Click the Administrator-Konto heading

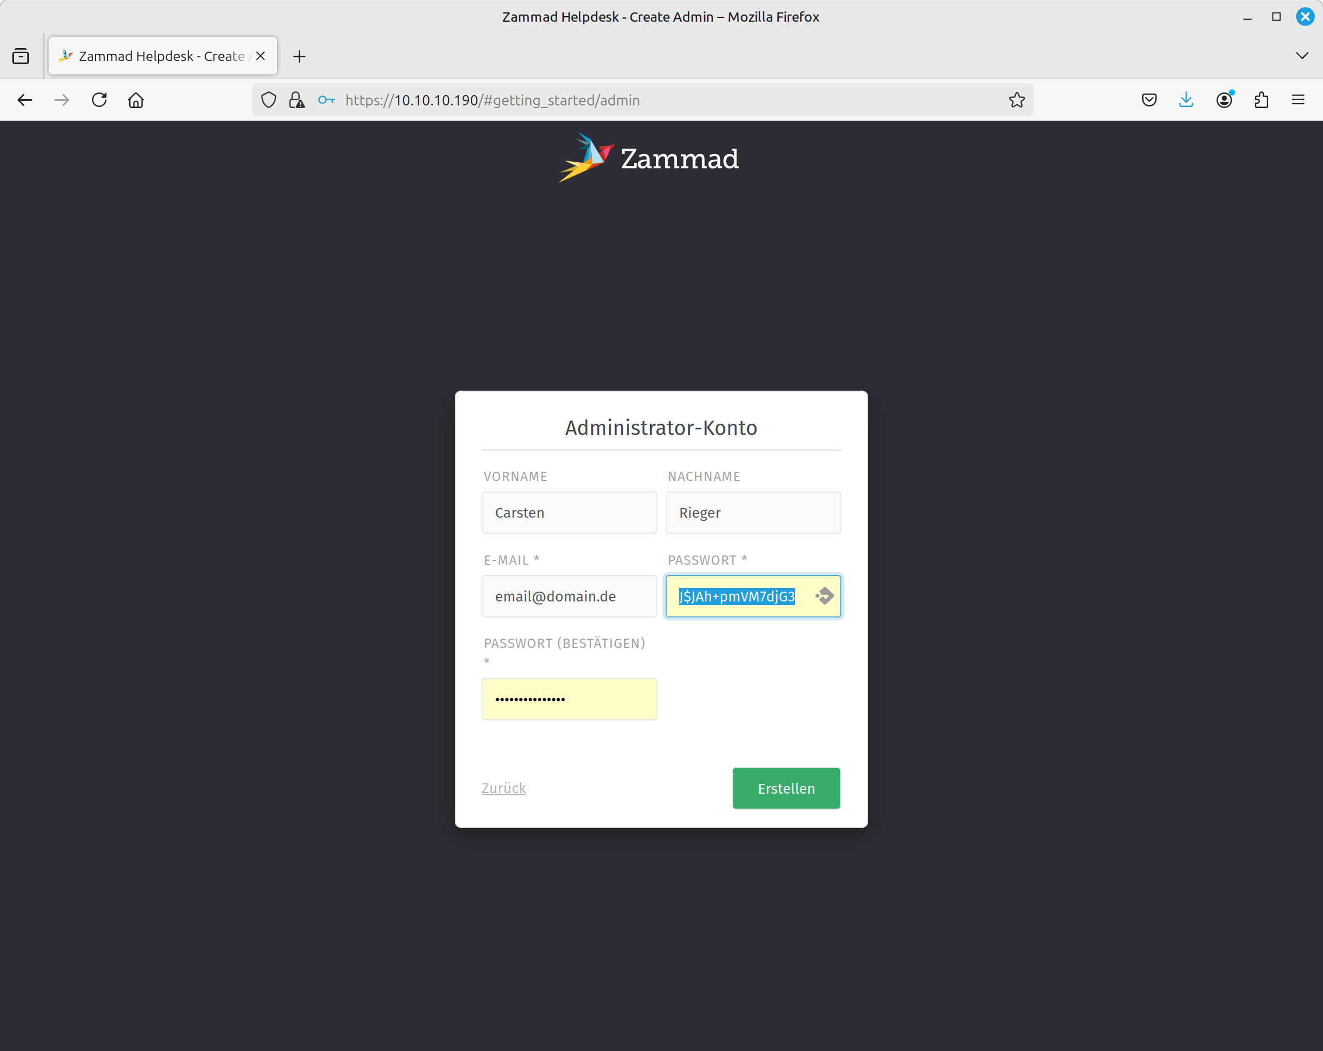(661, 428)
